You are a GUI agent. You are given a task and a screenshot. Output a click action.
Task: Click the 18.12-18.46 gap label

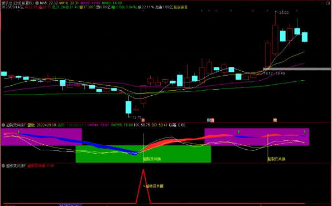coord(274,73)
